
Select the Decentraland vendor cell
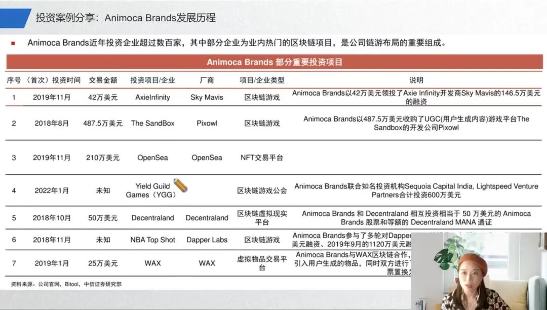[x=207, y=217]
